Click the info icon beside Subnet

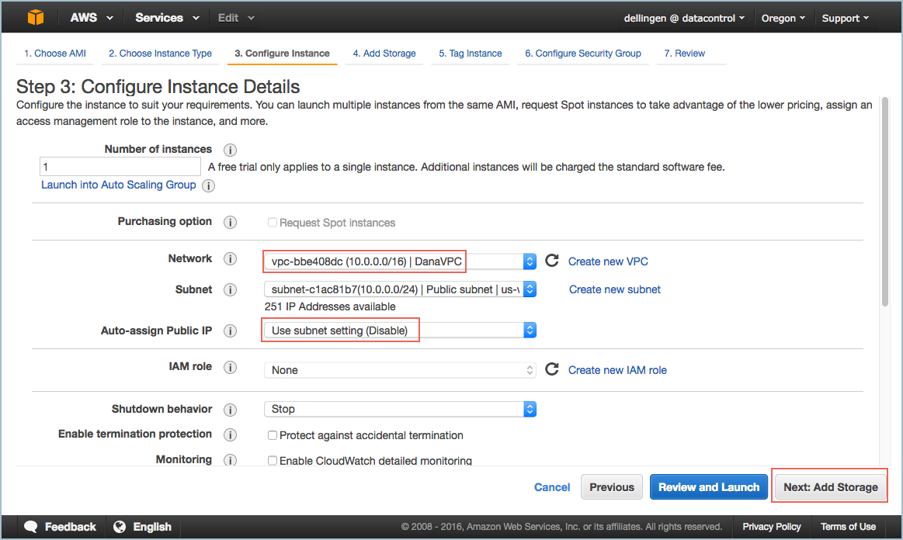point(230,289)
